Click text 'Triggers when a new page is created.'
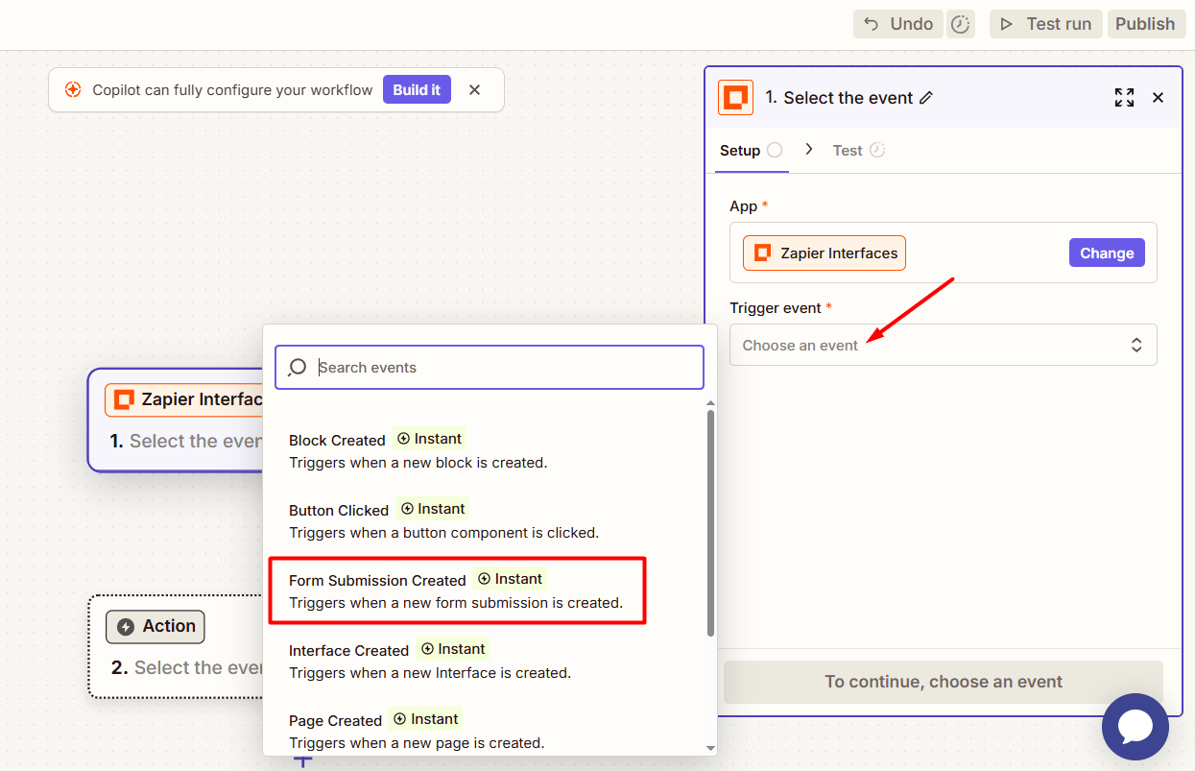Screen dimensions: 1195x771 (417, 743)
